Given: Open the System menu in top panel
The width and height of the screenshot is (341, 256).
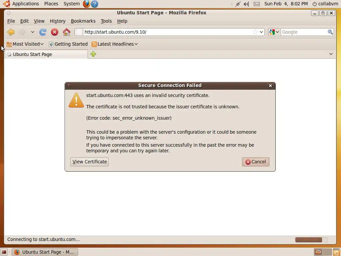Looking at the screenshot, I should click(x=72, y=4).
